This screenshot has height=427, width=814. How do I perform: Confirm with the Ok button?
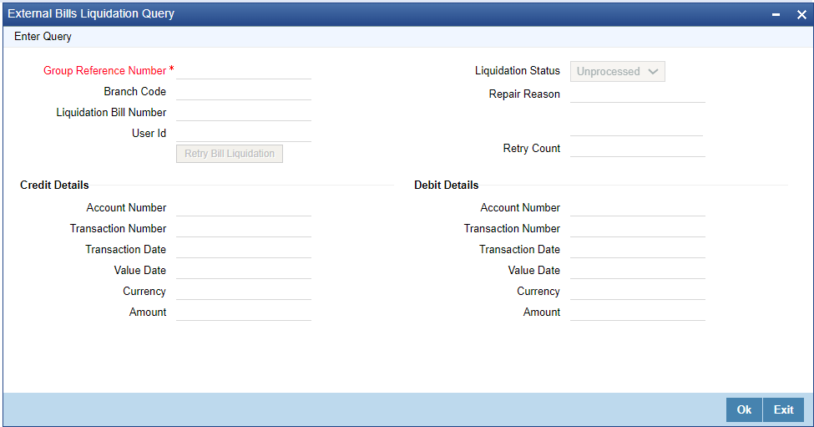[744, 409]
